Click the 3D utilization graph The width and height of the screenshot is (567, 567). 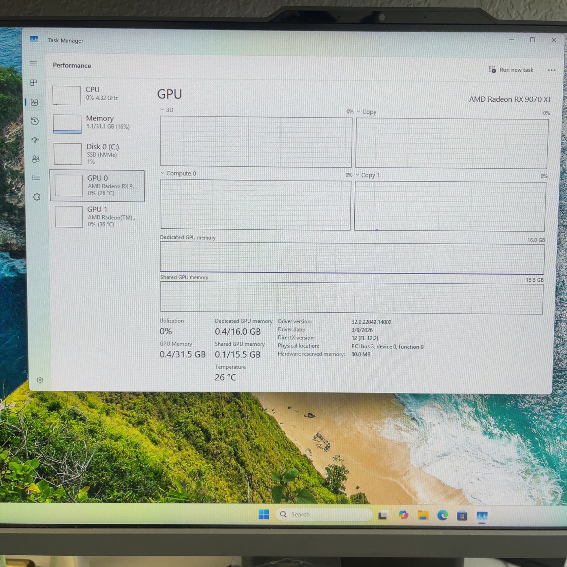tap(256, 142)
